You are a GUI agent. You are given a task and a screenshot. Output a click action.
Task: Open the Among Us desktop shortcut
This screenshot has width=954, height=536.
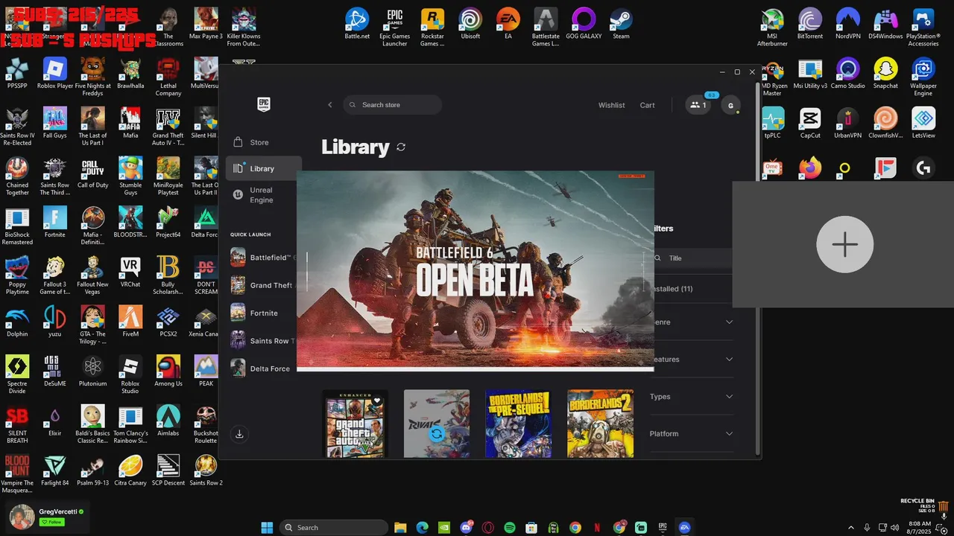[168, 372]
